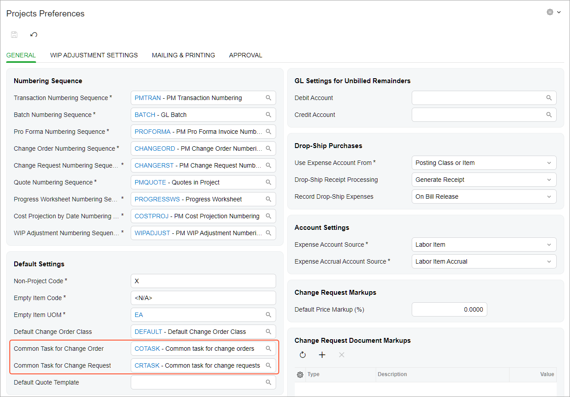Click the EA unit of measure link
Screen dimensions: 570x397
[139, 315]
